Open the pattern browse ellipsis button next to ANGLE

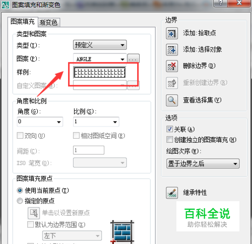[x=133, y=58]
